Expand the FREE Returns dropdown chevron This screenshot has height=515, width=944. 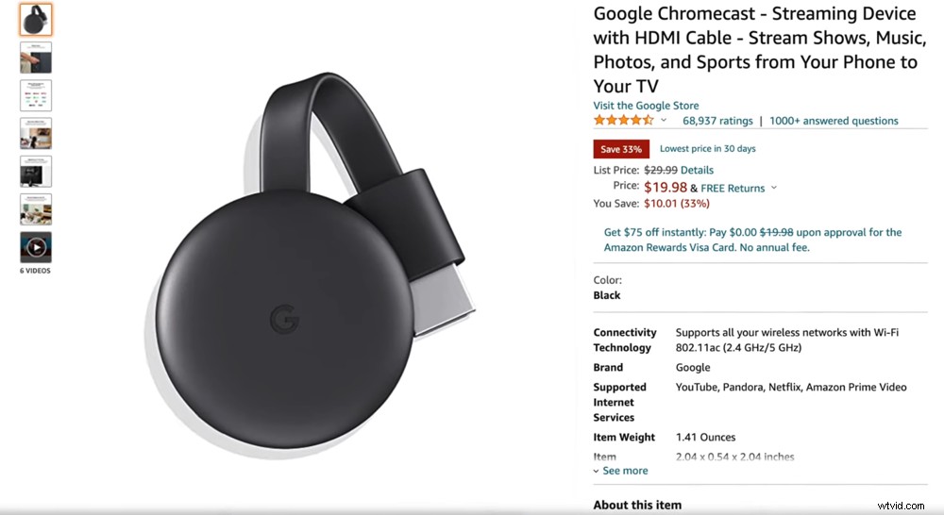774,188
